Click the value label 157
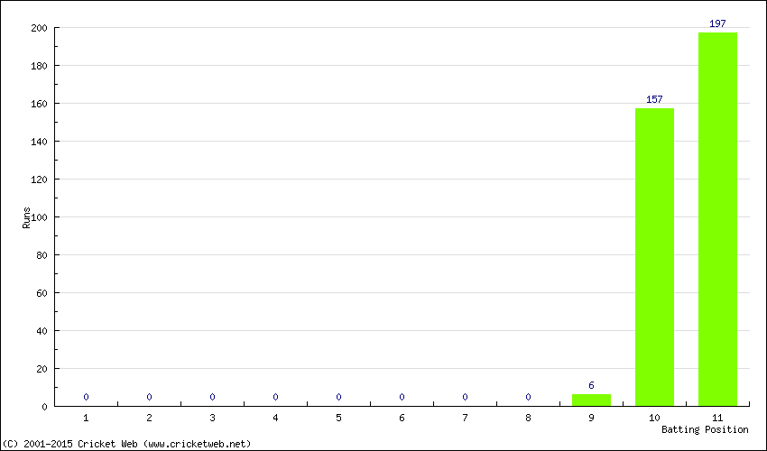This screenshot has width=767, height=451. click(654, 99)
